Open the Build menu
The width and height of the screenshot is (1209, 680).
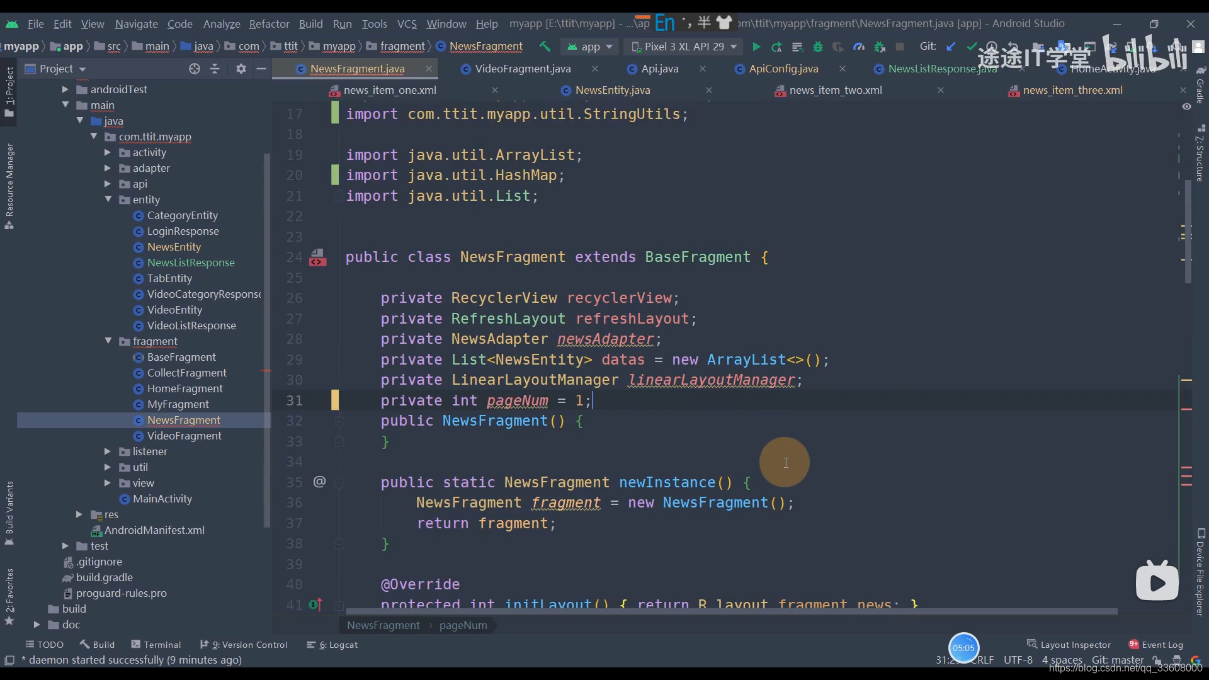pyautogui.click(x=310, y=24)
